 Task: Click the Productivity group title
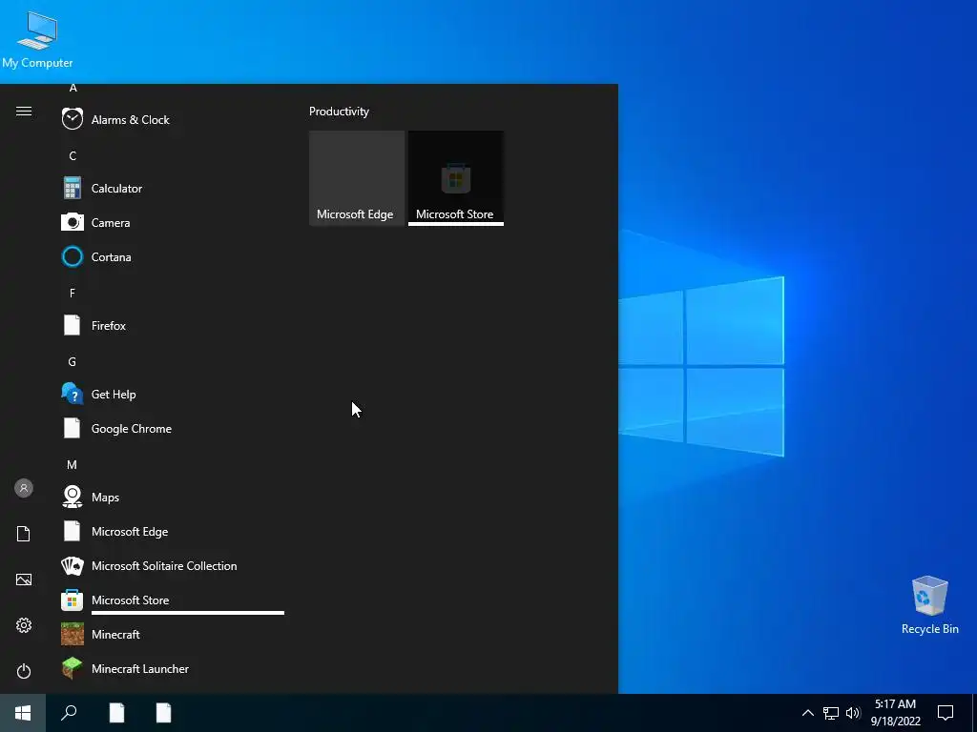coord(339,112)
